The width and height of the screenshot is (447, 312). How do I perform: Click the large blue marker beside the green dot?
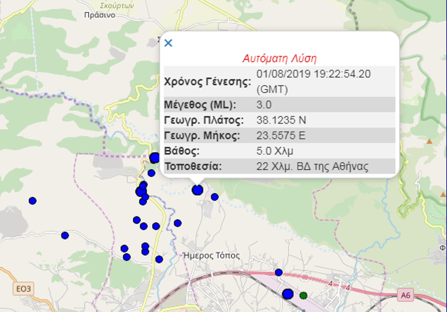coord(288,294)
